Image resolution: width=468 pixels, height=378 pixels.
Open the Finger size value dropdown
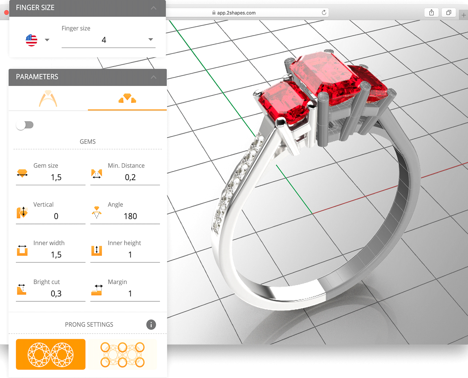pyautogui.click(x=150, y=40)
